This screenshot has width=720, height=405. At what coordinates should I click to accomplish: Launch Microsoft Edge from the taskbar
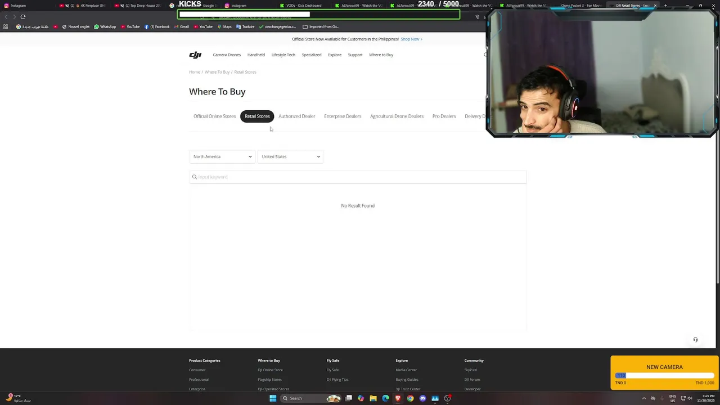tap(385, 398)
